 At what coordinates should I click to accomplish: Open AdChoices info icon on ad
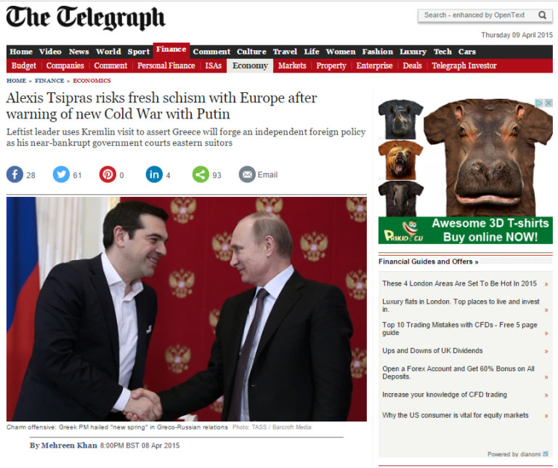(540, 103)
